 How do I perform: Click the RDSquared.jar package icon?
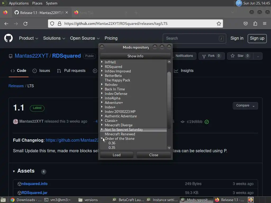(20, 193)
